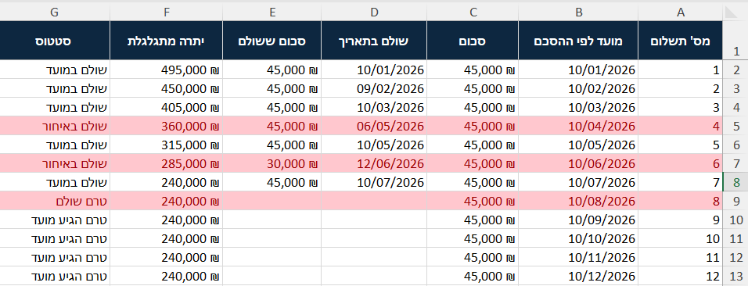
Task: Click the יתרה מתגלגלת header cell
Action: point(166,41)
